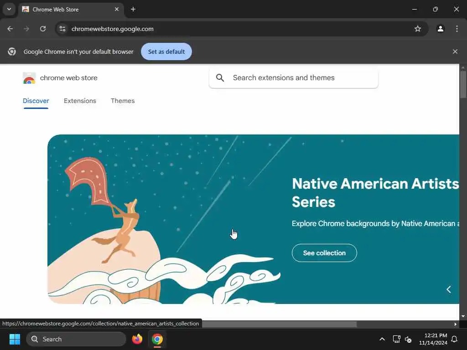Open the notifications bell icon
Viewport: 467px width, 350px height.
(x=454, y=339)
